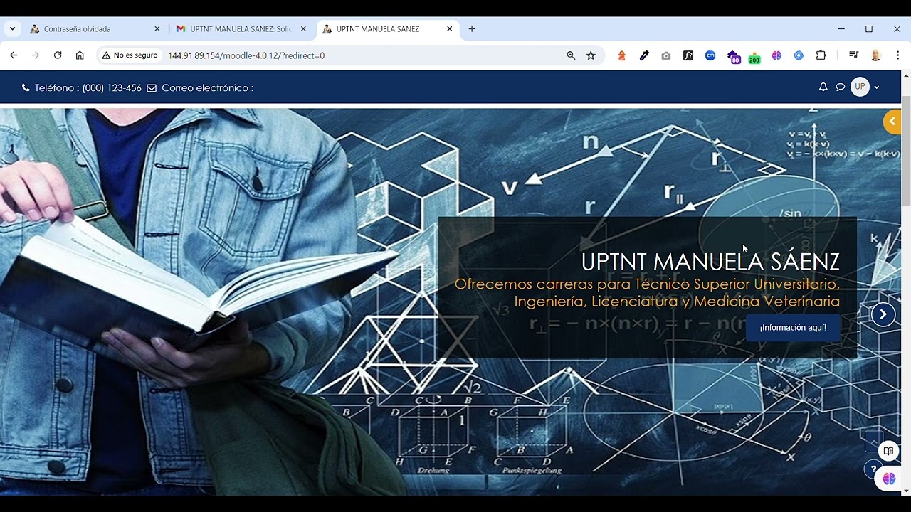911x512 pixels.
Task: Click the Ofrecemos carreras slide subtitle
Action: point(647,293)
